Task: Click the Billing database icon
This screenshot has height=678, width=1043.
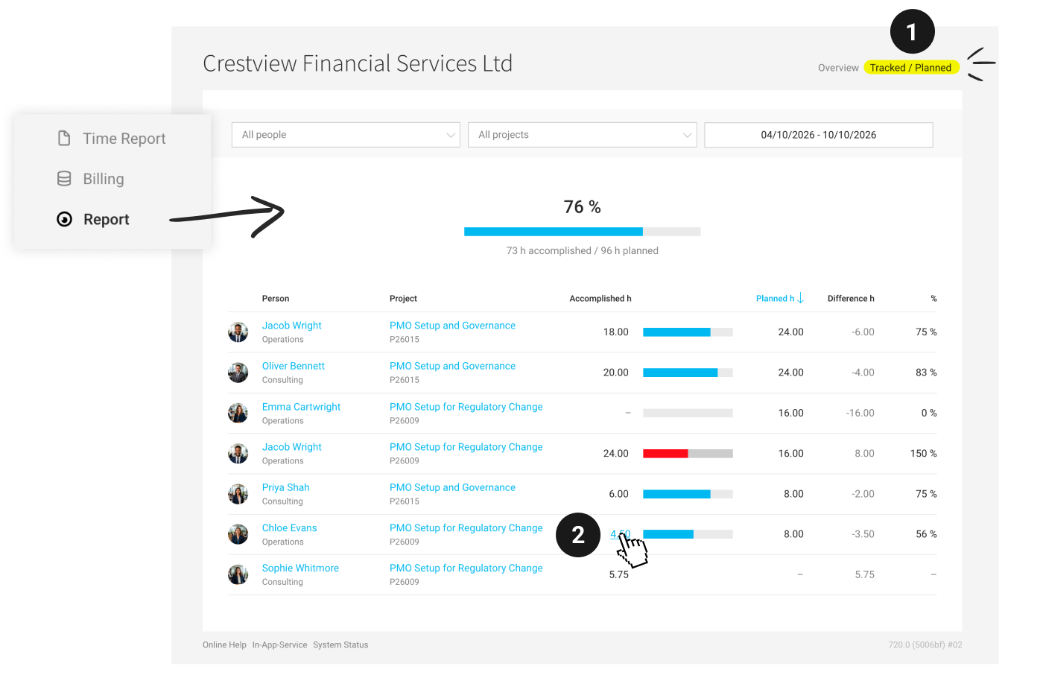Action: pyautogui.click(x=64, y=179)
